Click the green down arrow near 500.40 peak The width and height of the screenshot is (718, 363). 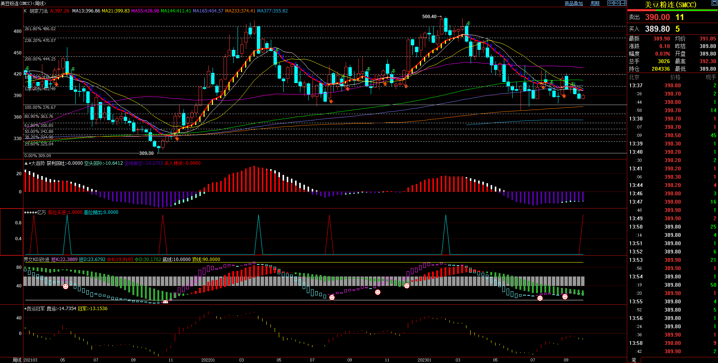click(x=468, y=23)
